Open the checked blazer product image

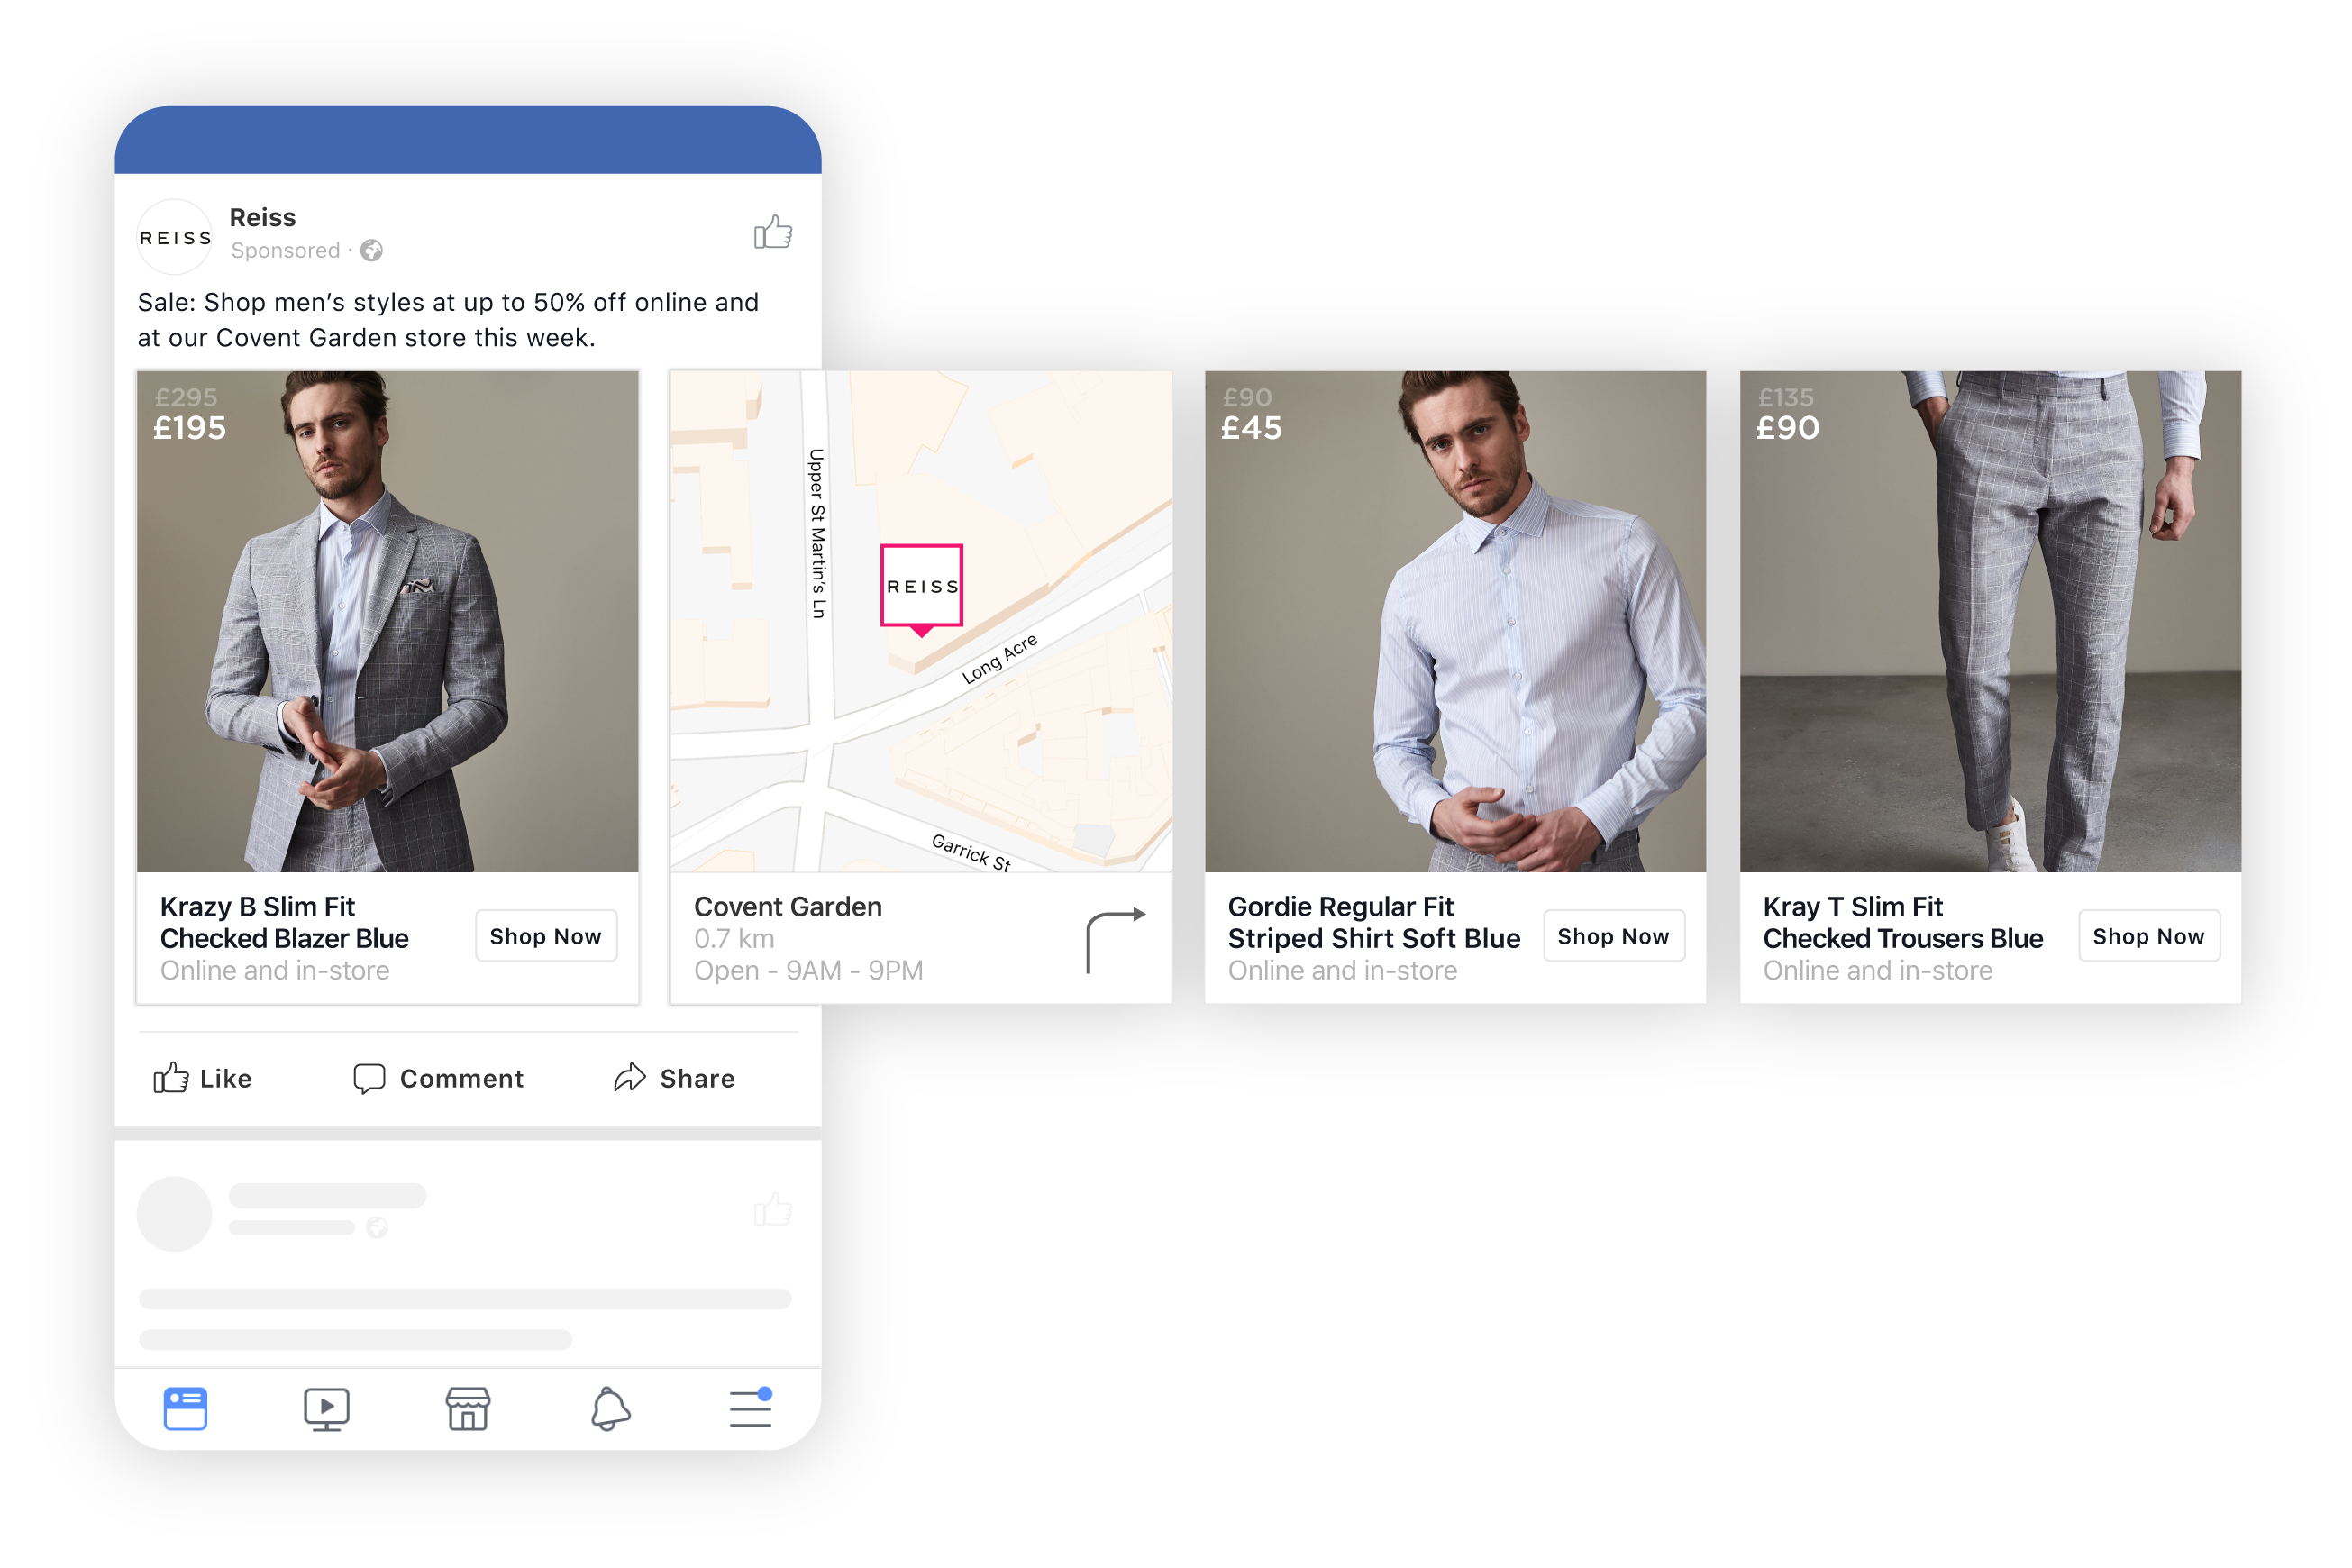(x=388, y=621)
